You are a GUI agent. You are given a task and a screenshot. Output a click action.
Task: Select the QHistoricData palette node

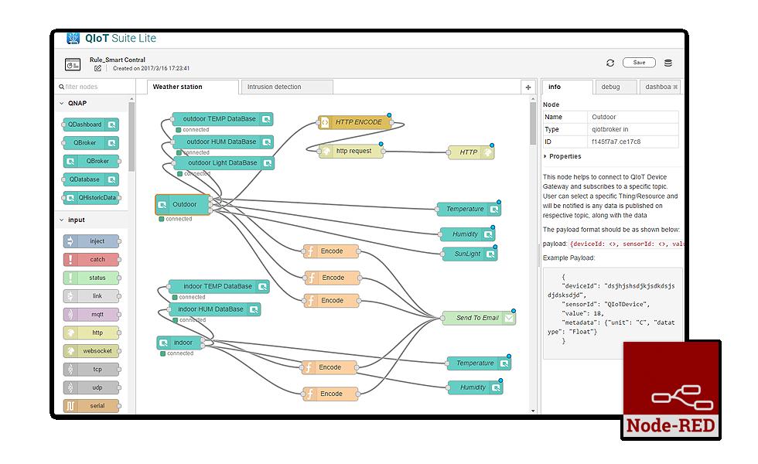click(91, 198)
